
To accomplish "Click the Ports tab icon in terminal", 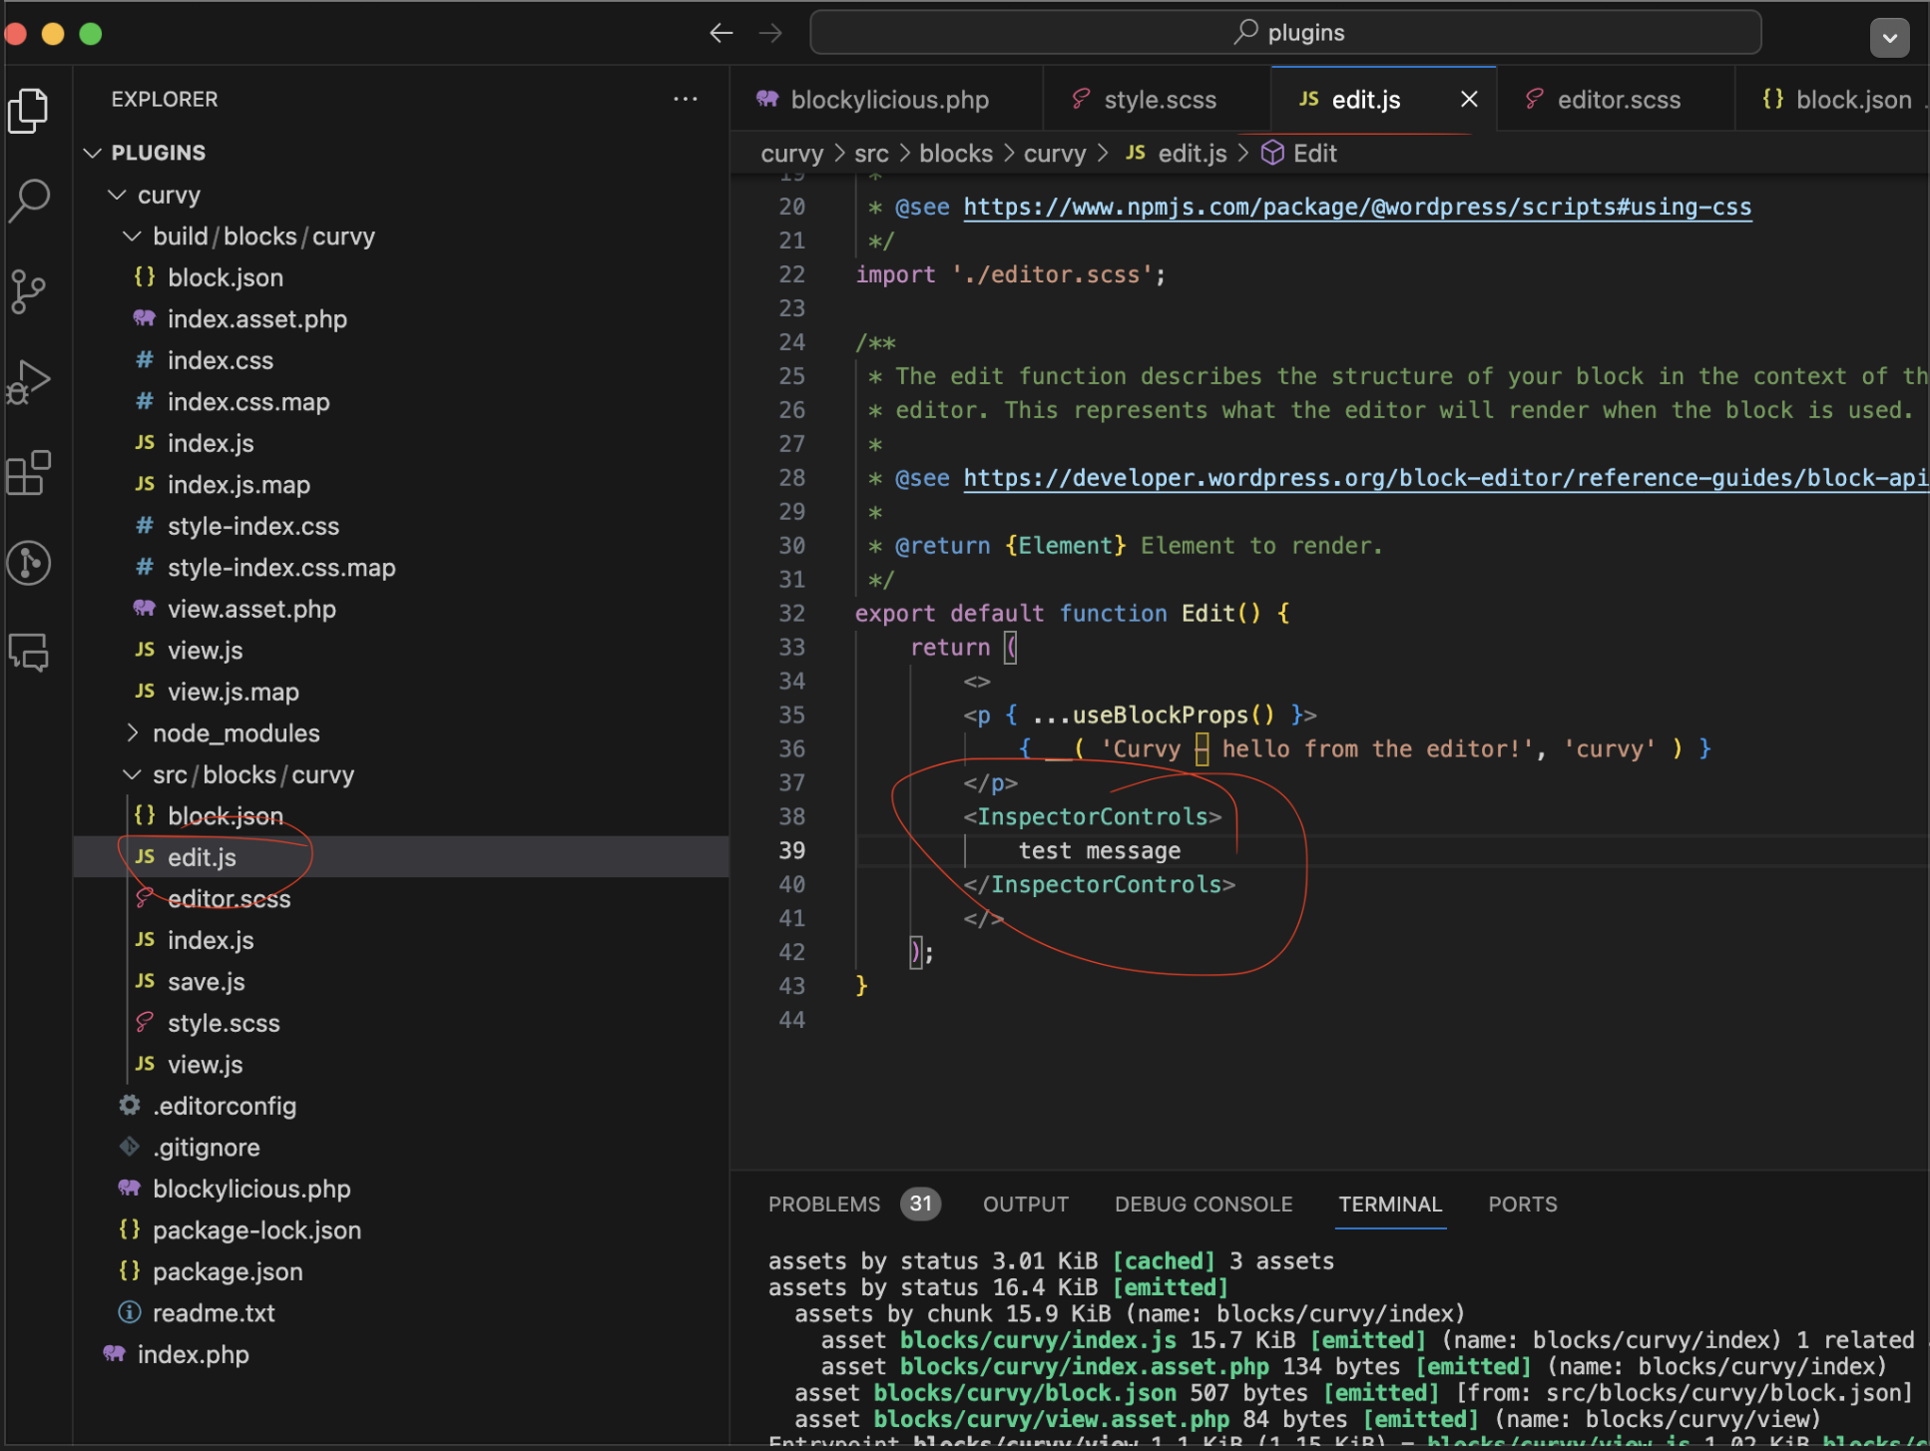I will (1522, 1205).
